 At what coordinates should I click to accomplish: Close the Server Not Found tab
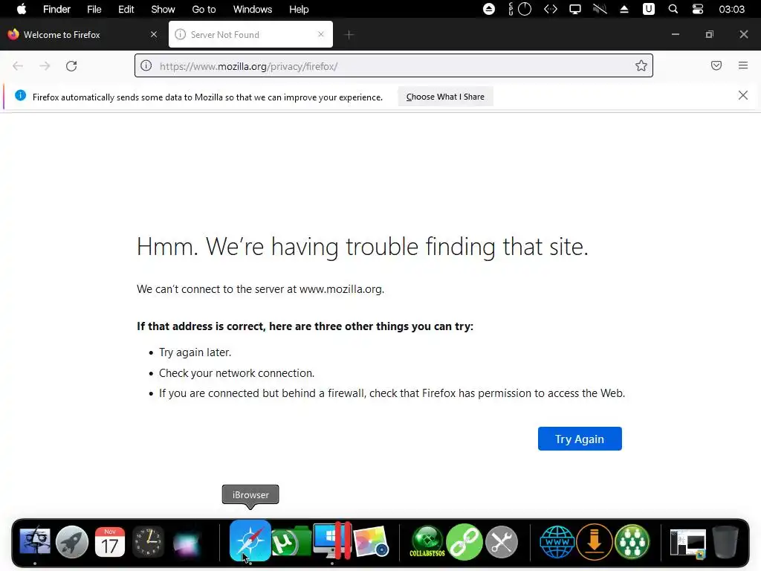click(321, 34)
